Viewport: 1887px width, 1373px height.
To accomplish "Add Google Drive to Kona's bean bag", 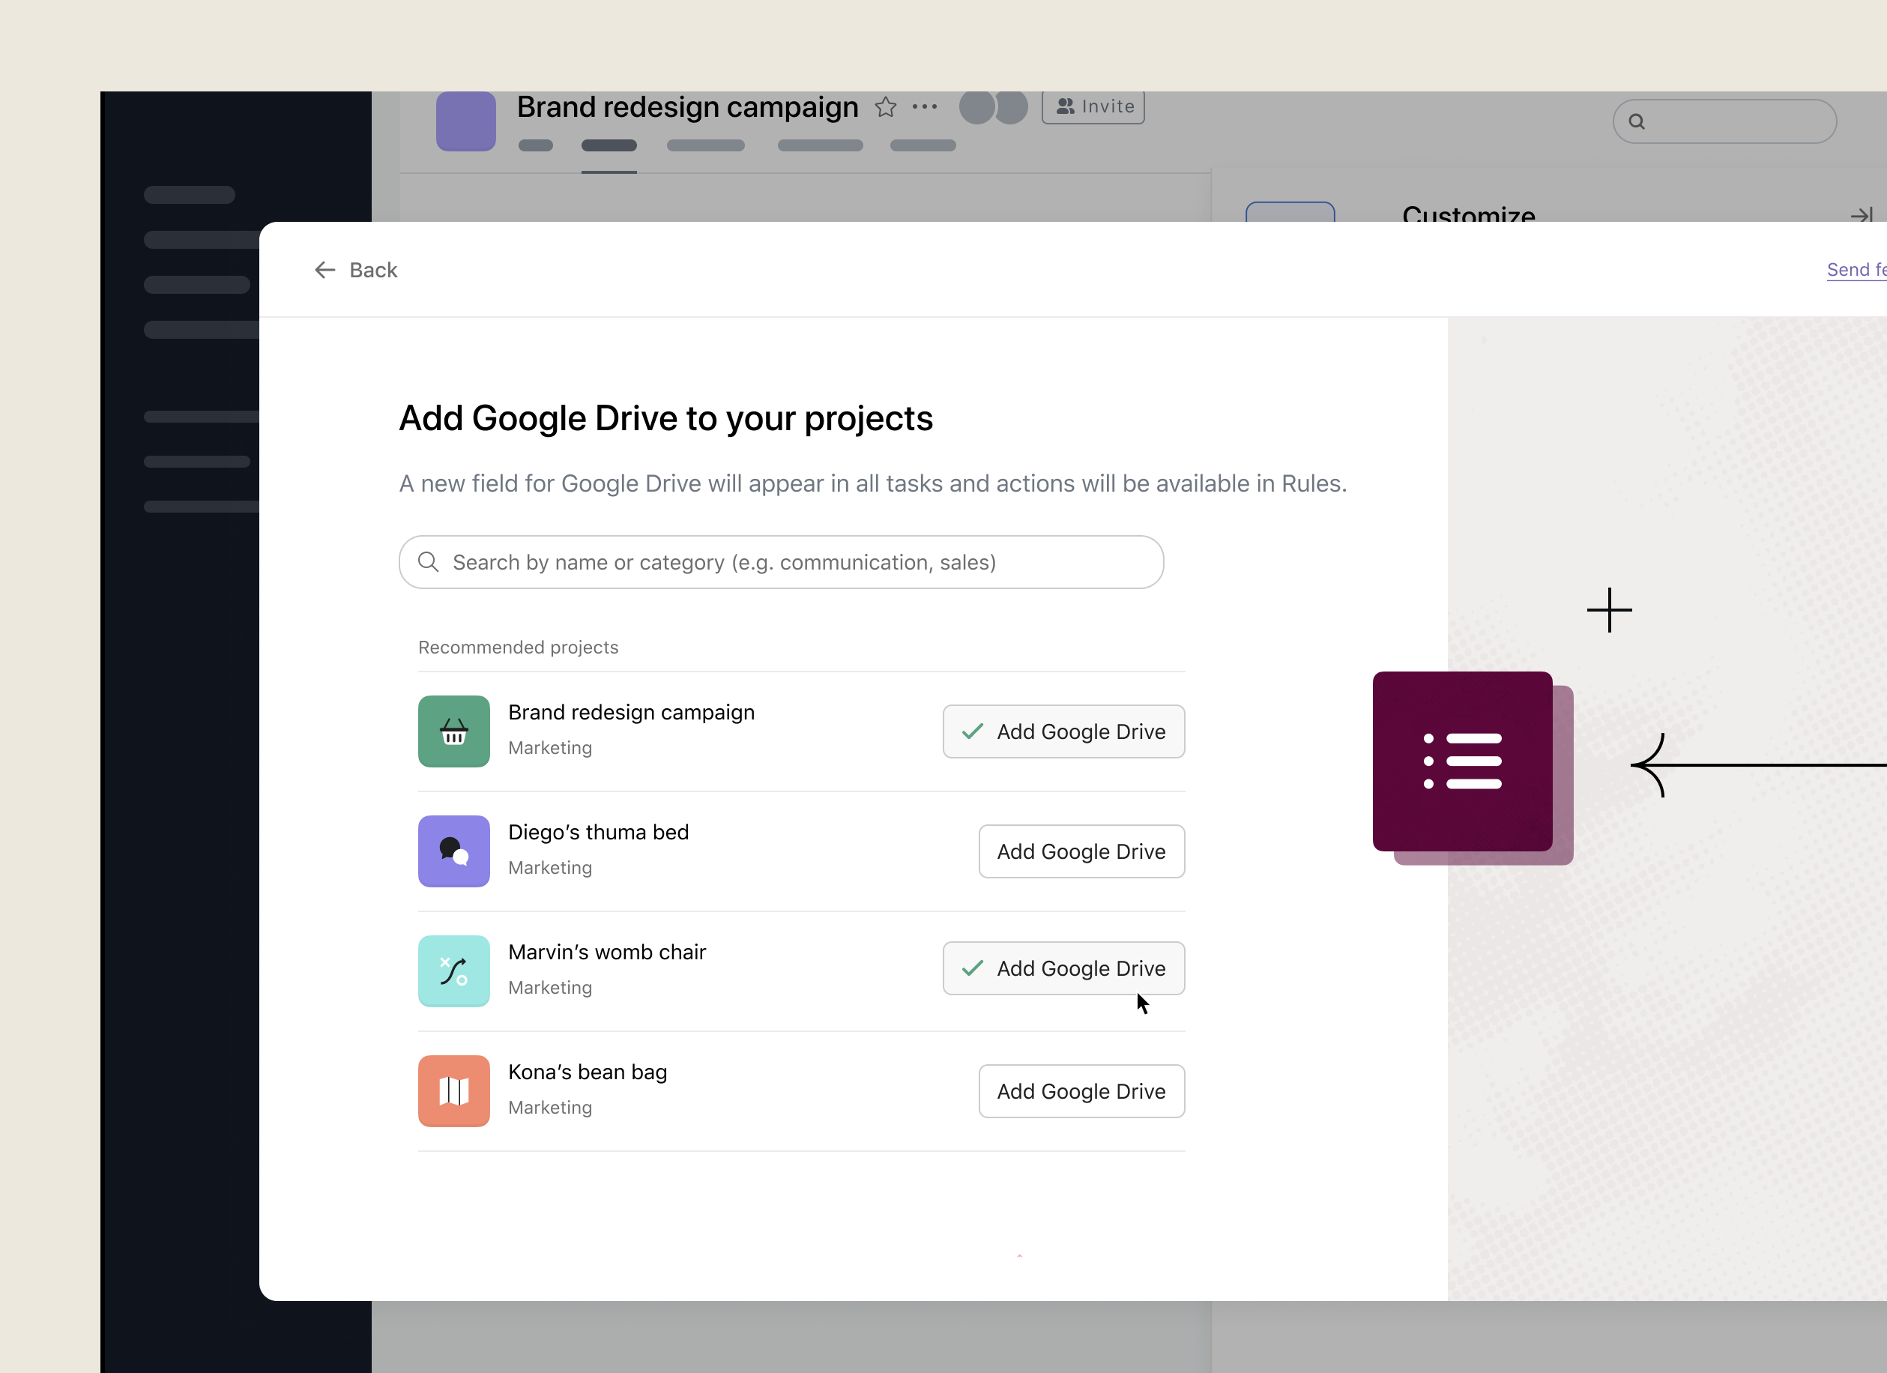I will (x=1081, y=1091).
